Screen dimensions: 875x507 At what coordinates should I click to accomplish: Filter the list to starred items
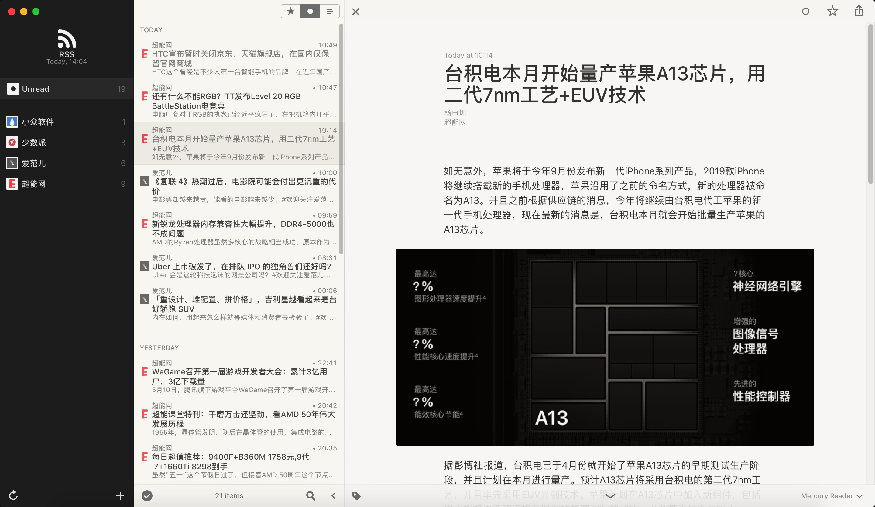point(291,11)
